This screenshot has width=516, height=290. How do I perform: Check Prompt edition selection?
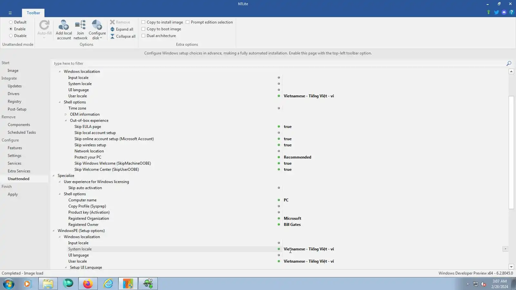click(188, 22)
